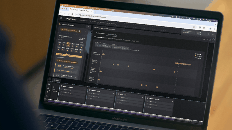The height and width of the screenshot is (130, 232).
Task: Click the long pending action bar on timeline
Action: coord(183,64)
